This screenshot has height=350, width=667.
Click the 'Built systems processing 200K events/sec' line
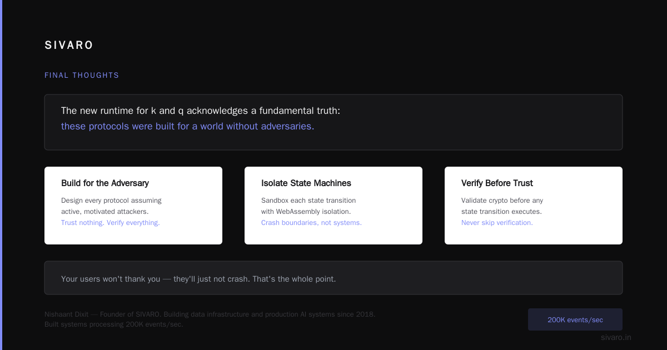[x=114, y=324]
